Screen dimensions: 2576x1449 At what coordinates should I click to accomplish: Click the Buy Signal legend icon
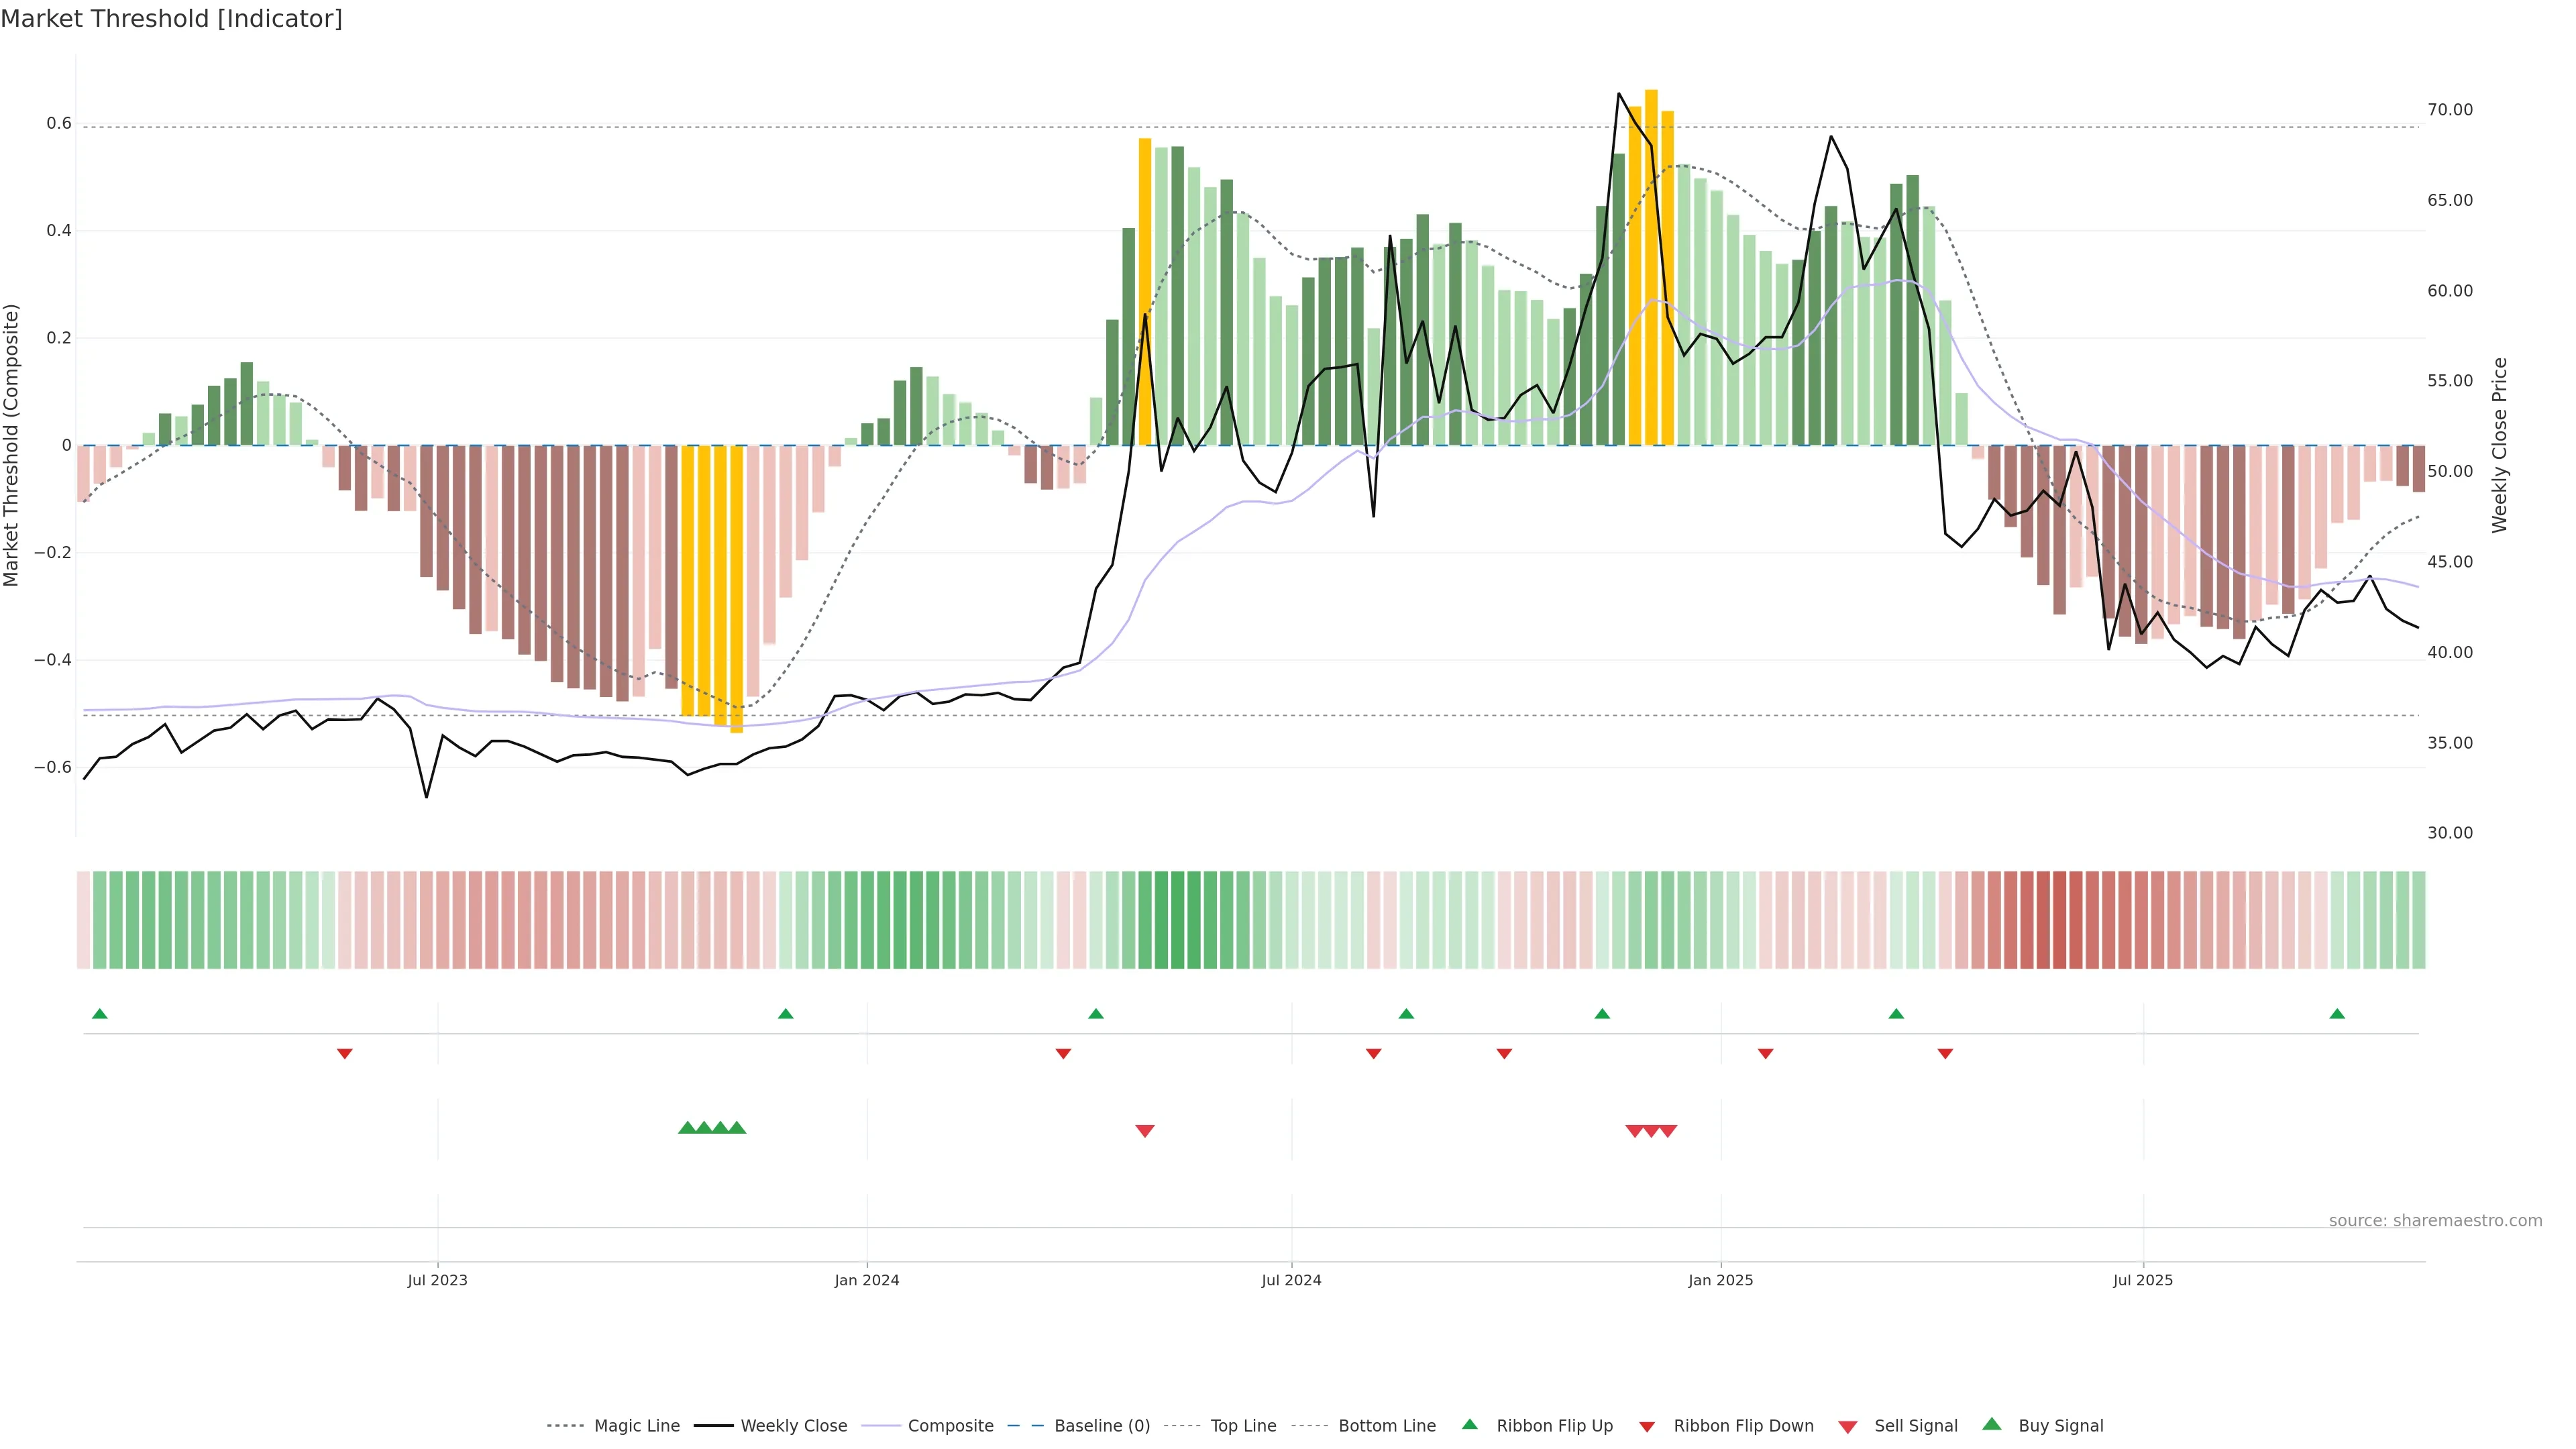pyautogui.click(x=1992, y=1424)
